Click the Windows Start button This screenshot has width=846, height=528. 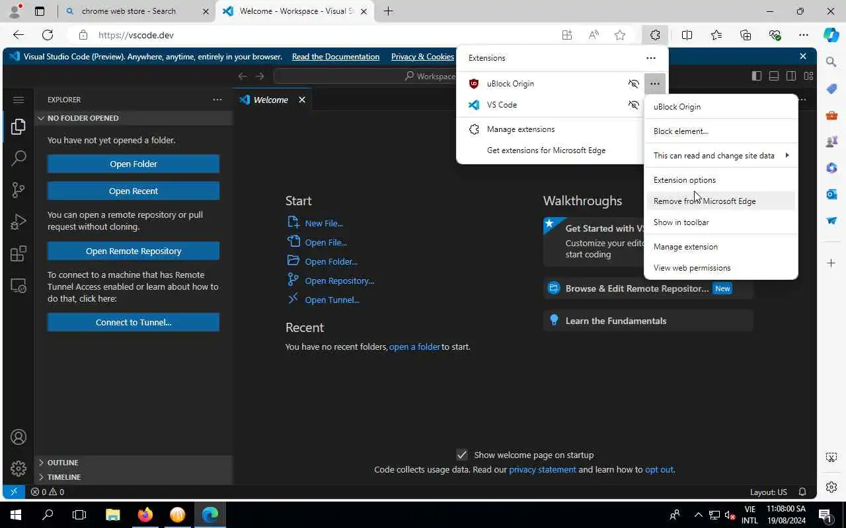click(x=15, y=515)
